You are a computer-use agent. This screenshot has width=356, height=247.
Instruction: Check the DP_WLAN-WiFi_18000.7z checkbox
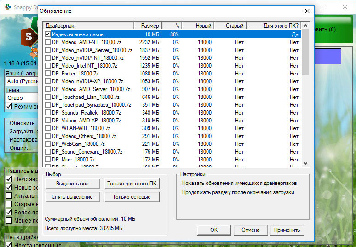coord(47,128)
